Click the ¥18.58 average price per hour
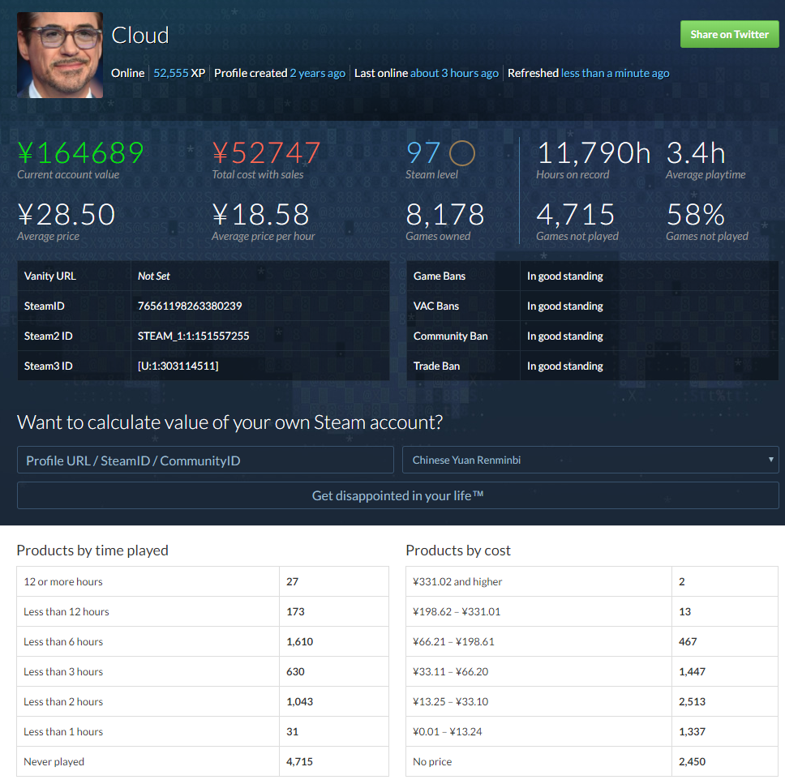785x784 pixels. tap(260, 214)
